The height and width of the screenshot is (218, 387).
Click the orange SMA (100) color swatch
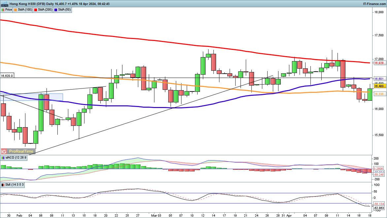16,10
